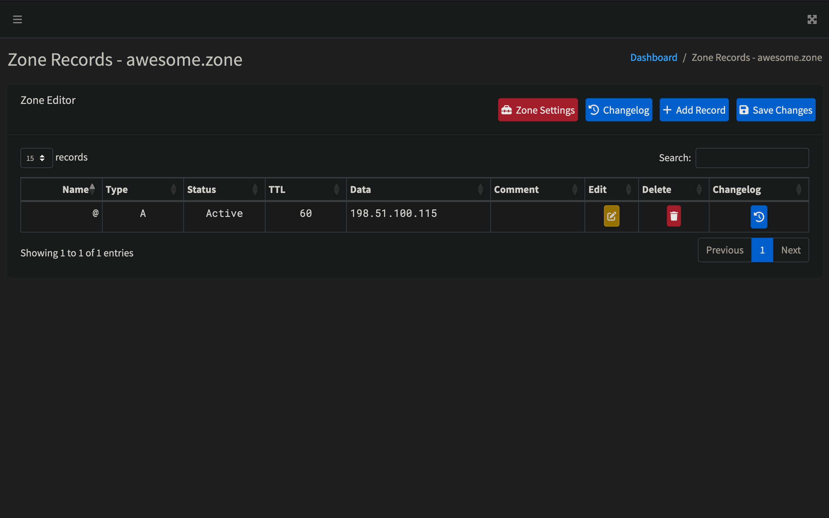Sort table by Name column
This screenshot has height=518, width=829.
click(x=62, y=189)
